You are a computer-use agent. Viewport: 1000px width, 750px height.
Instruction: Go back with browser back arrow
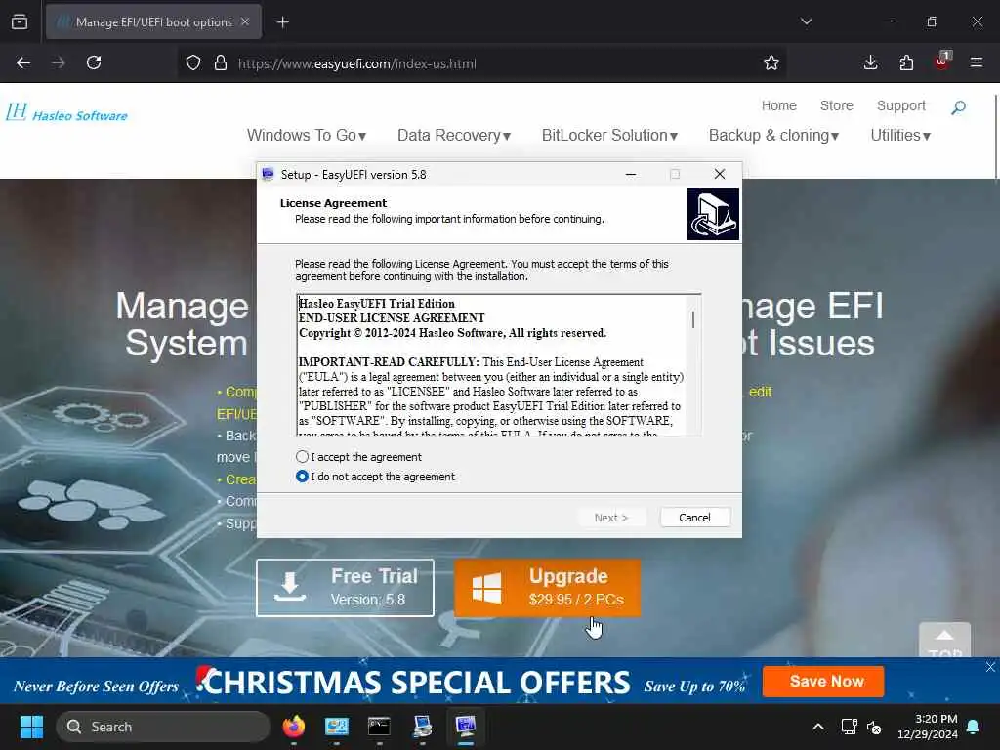pos(23,62)
